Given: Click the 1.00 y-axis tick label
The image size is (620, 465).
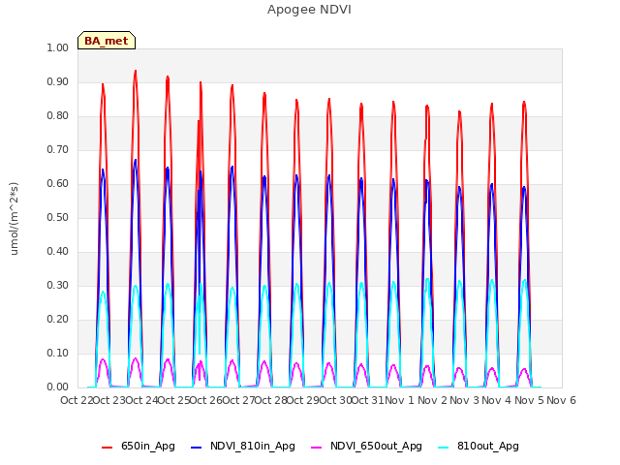Looking at the screenshot, I should tap(58, 47).
